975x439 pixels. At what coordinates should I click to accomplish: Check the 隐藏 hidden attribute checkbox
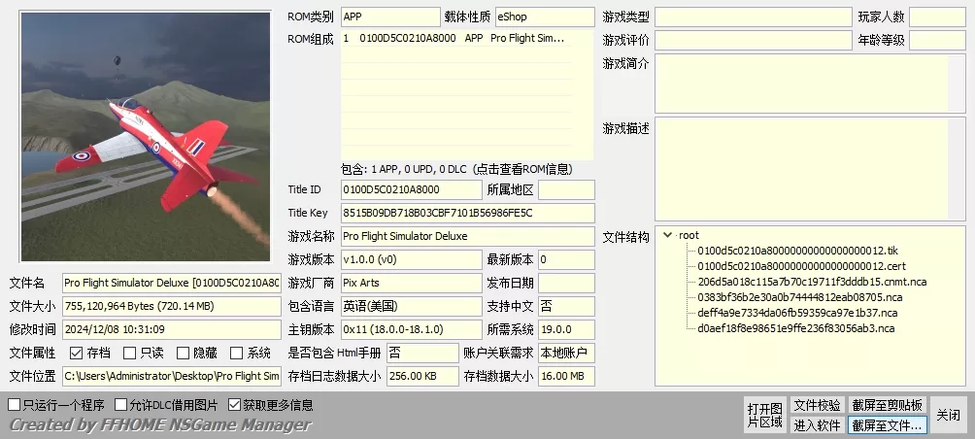183,354
